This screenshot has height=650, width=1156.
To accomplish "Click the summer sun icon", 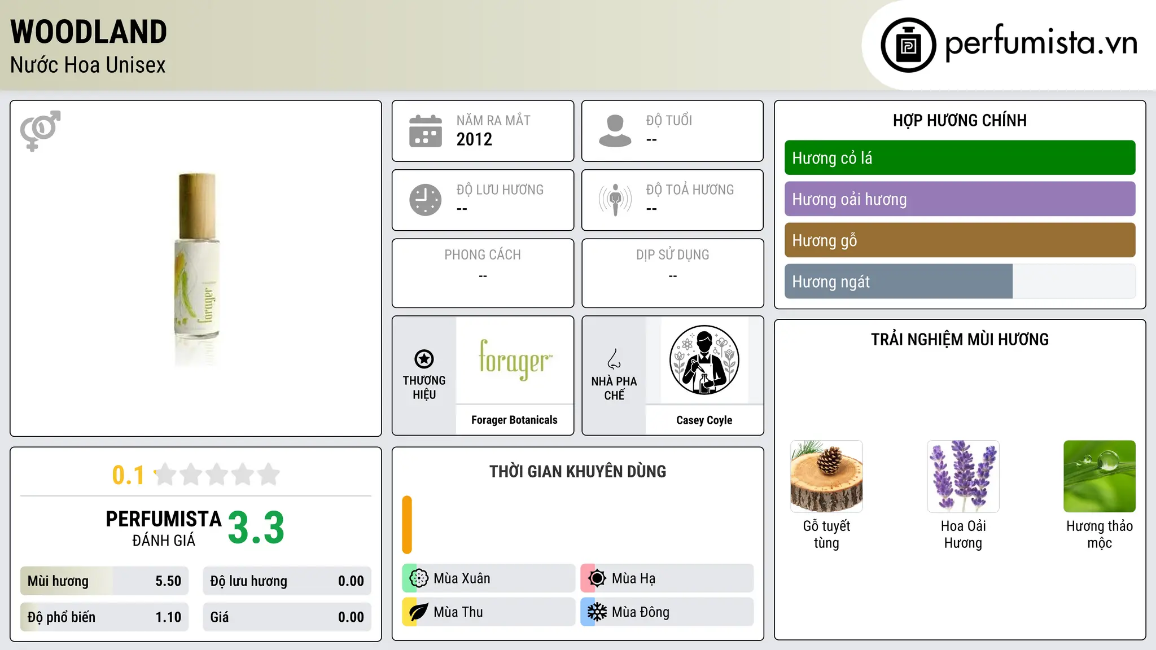I will [597, 578].
